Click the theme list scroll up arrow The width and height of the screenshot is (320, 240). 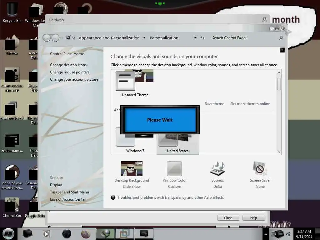279,72
